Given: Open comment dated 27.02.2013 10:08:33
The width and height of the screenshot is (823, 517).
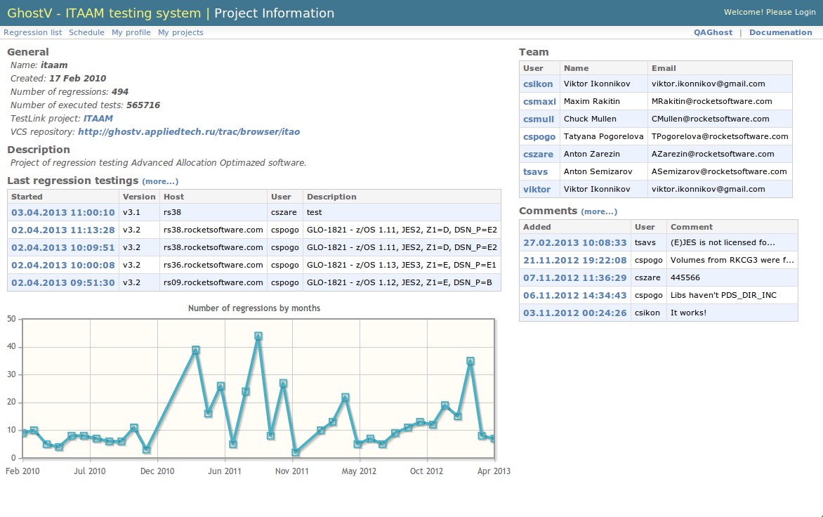Looking at the screenshot, I should 574,242.
